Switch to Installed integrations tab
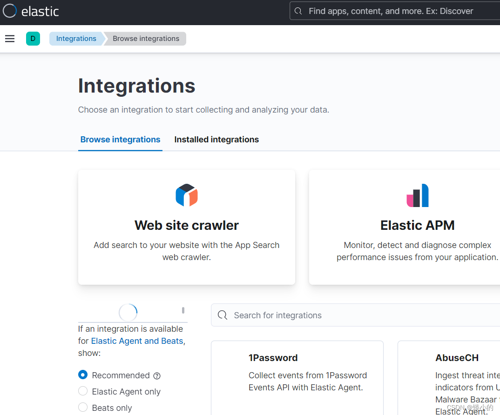 point(216,140)
